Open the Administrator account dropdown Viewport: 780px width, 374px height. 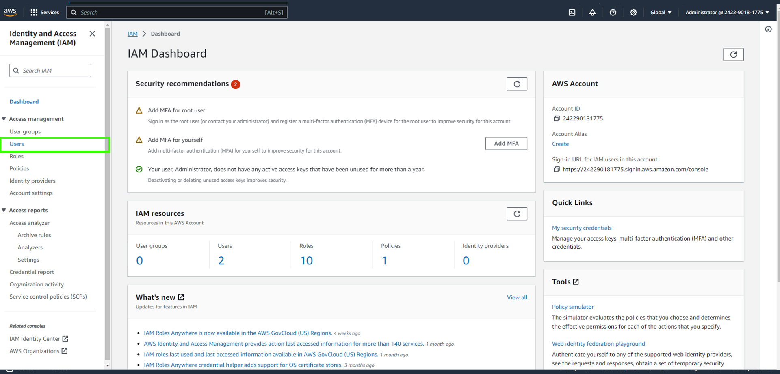click(x=727, y=12)
